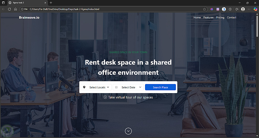This screenshot has height=138, width=259.
Task: Open the Extensions puzzle icon
Action: [x=230, y=9]
